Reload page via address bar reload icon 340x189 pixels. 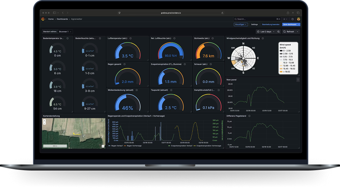coord(222,13)
